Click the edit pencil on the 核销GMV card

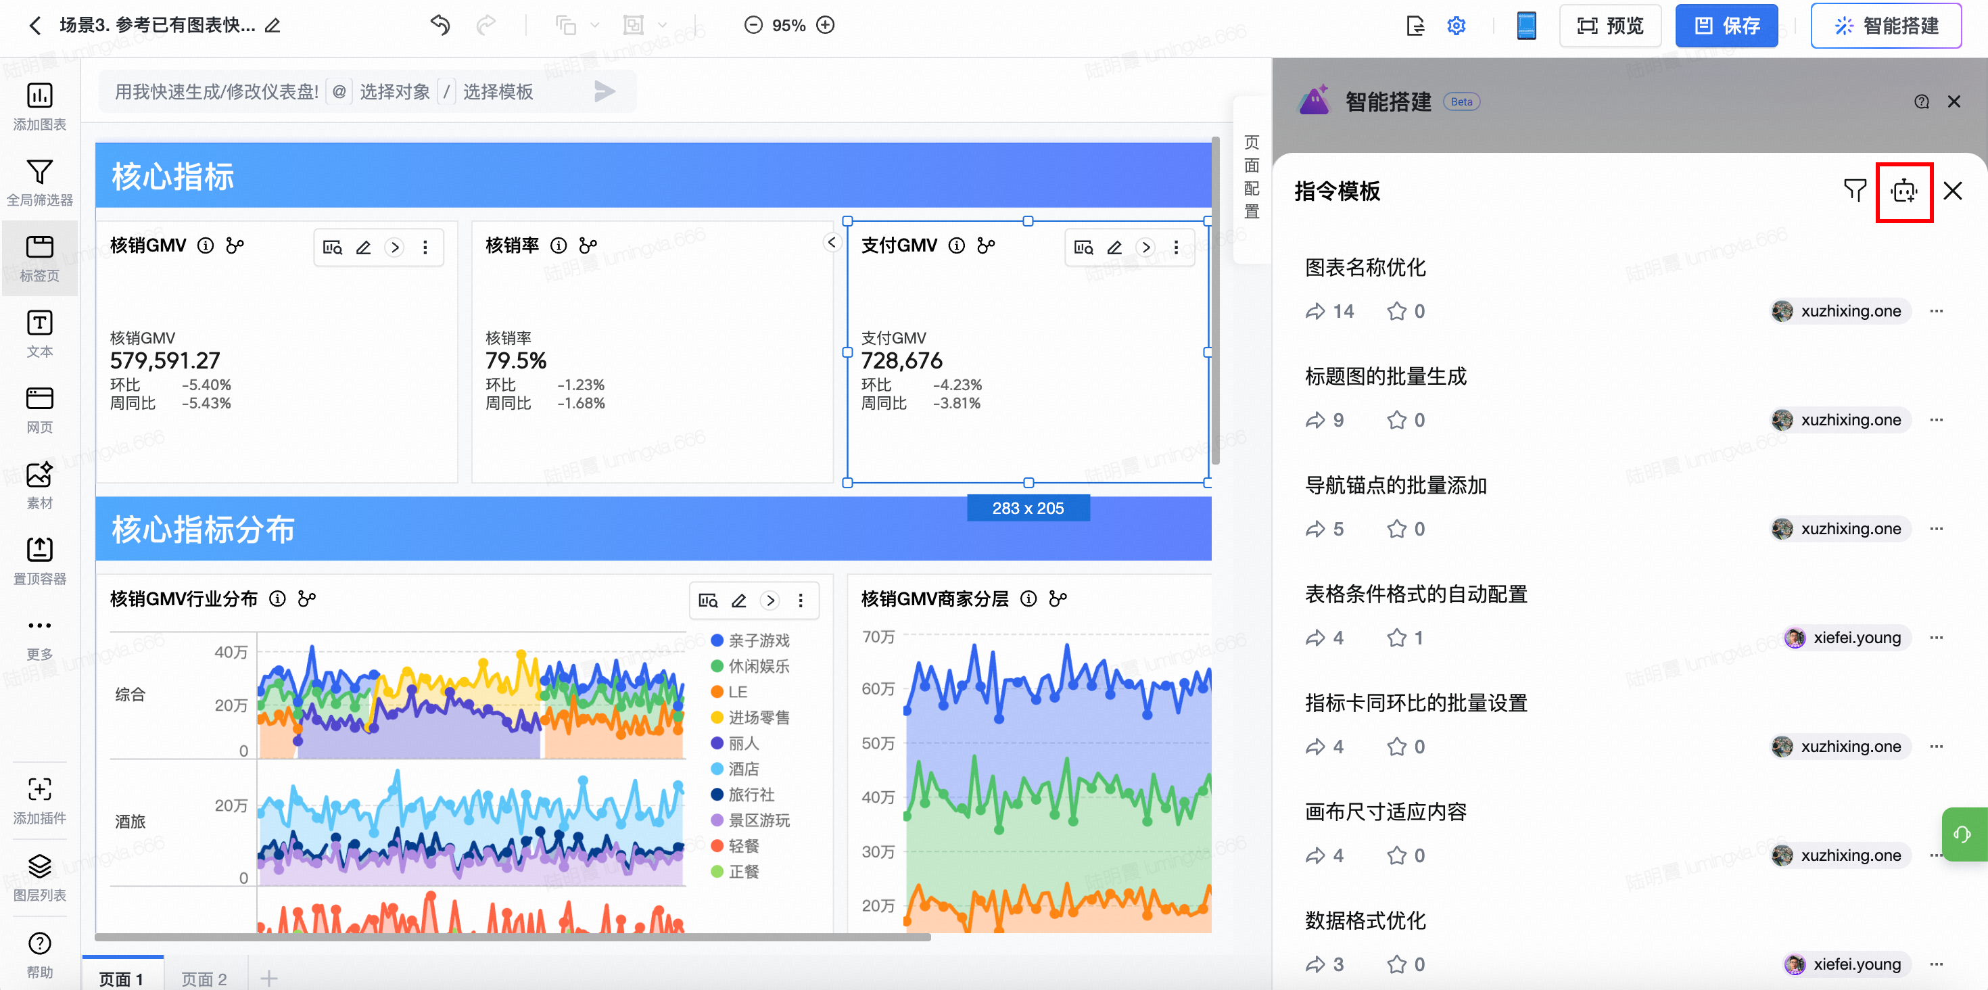[364, 247]
